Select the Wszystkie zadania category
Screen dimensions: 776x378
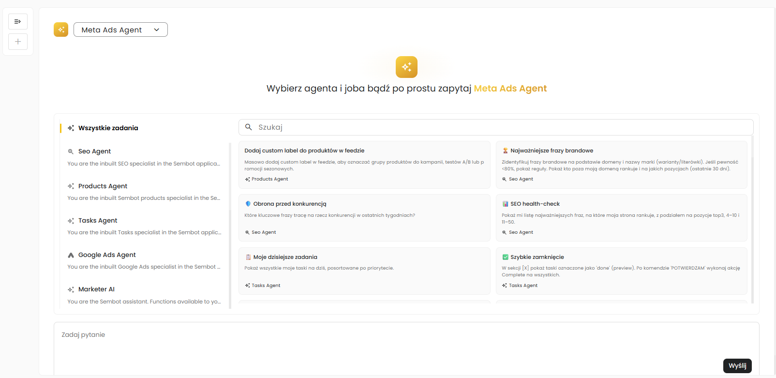(108, 128)
